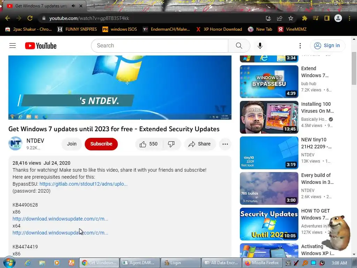Open Windows Explorer folder in taskbar
Viewport: 357px width, 268px height.
pos(42,263)
